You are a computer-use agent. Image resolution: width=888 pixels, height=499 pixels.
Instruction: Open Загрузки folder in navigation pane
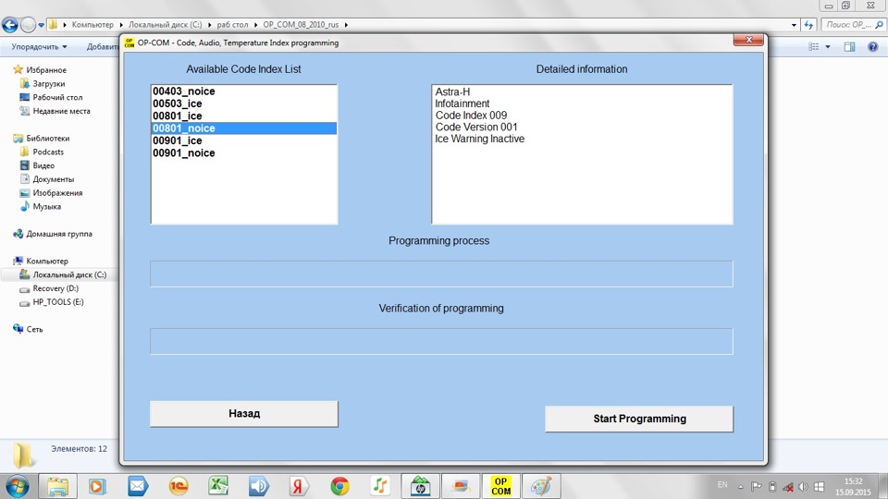point(49,84)
